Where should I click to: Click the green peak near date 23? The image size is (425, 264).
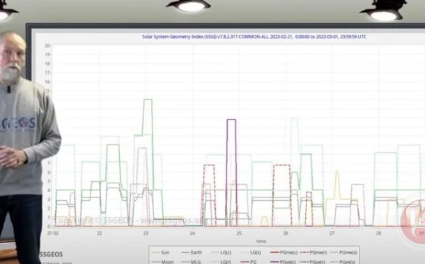click(148, 100)
